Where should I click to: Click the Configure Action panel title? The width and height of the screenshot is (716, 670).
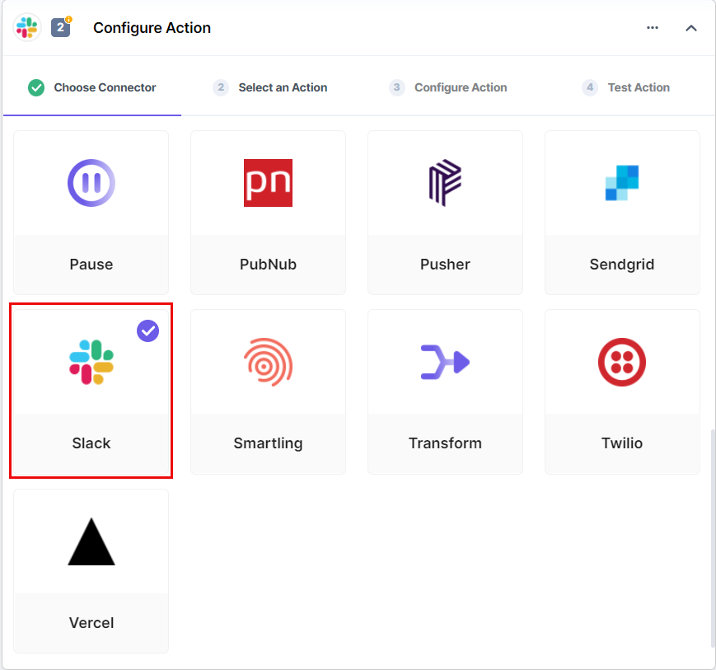coord(152,28)
